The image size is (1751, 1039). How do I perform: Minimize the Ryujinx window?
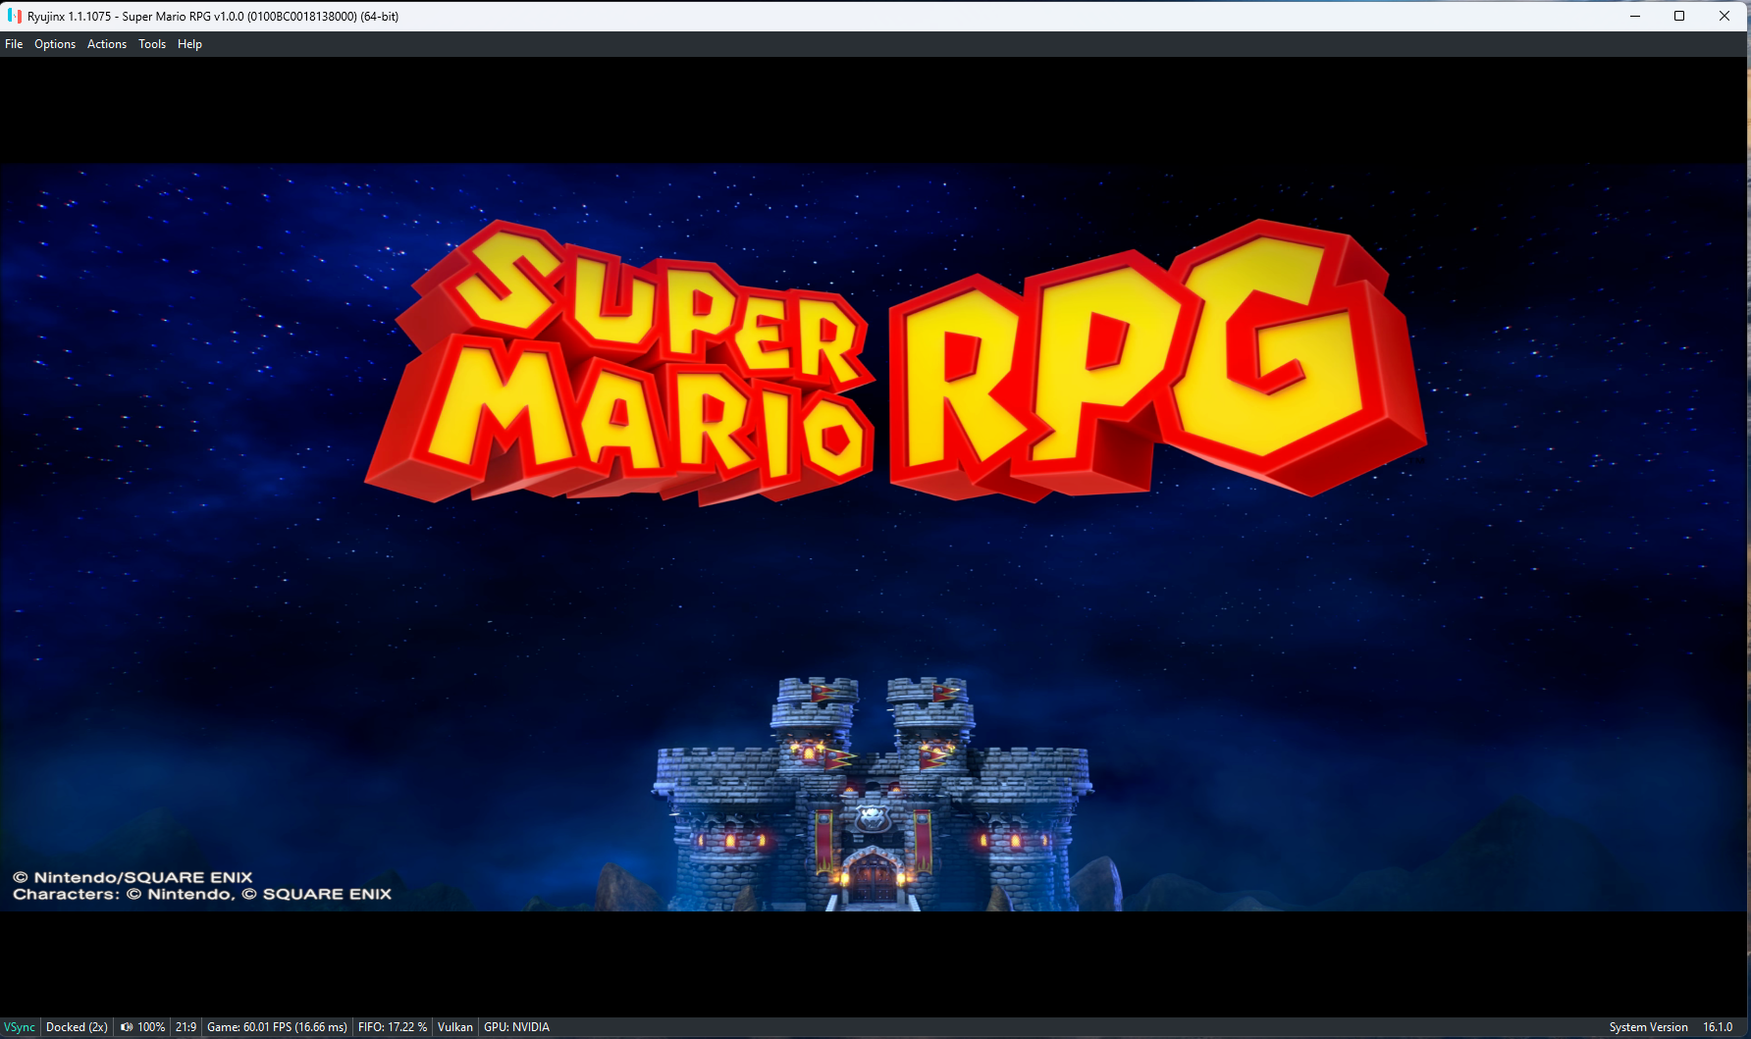coord(1635,16)
